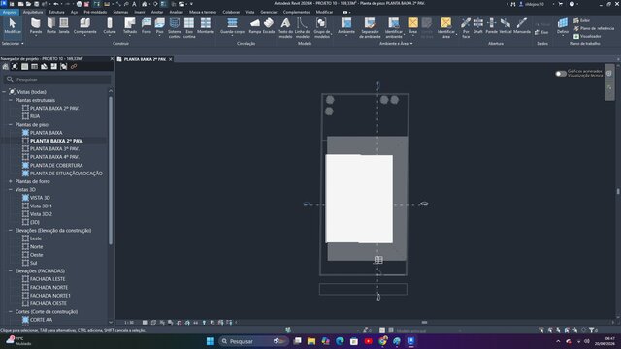This screenshot has width=621, height=349.
Task: Collapse Cortes (Corte da construção) node
Action: pyautogui.click(x=11, y=312)
